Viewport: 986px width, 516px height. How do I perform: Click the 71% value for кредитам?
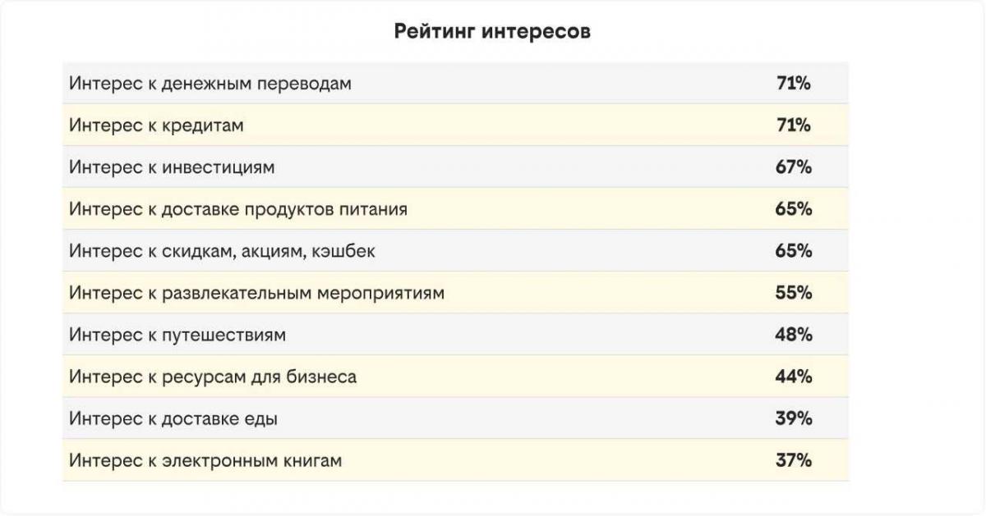(x=794, y=125)
